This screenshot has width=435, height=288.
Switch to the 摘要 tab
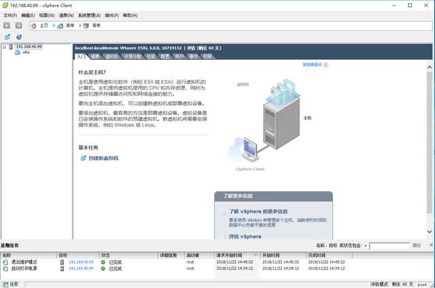[x=95, y=56]
